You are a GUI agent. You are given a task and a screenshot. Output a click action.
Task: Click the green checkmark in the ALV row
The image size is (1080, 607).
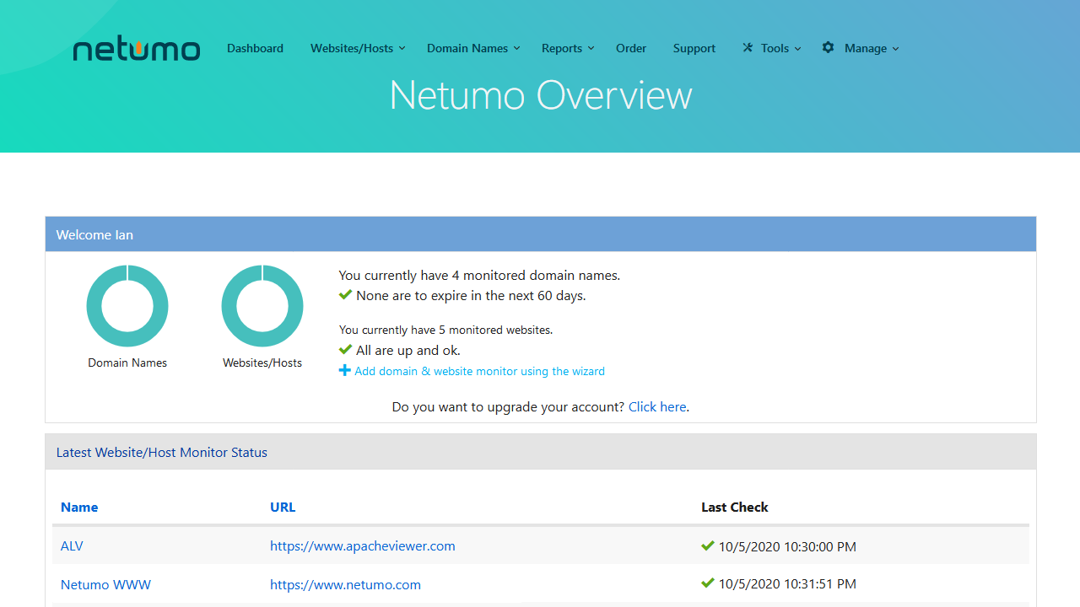[x=708, y=546]
